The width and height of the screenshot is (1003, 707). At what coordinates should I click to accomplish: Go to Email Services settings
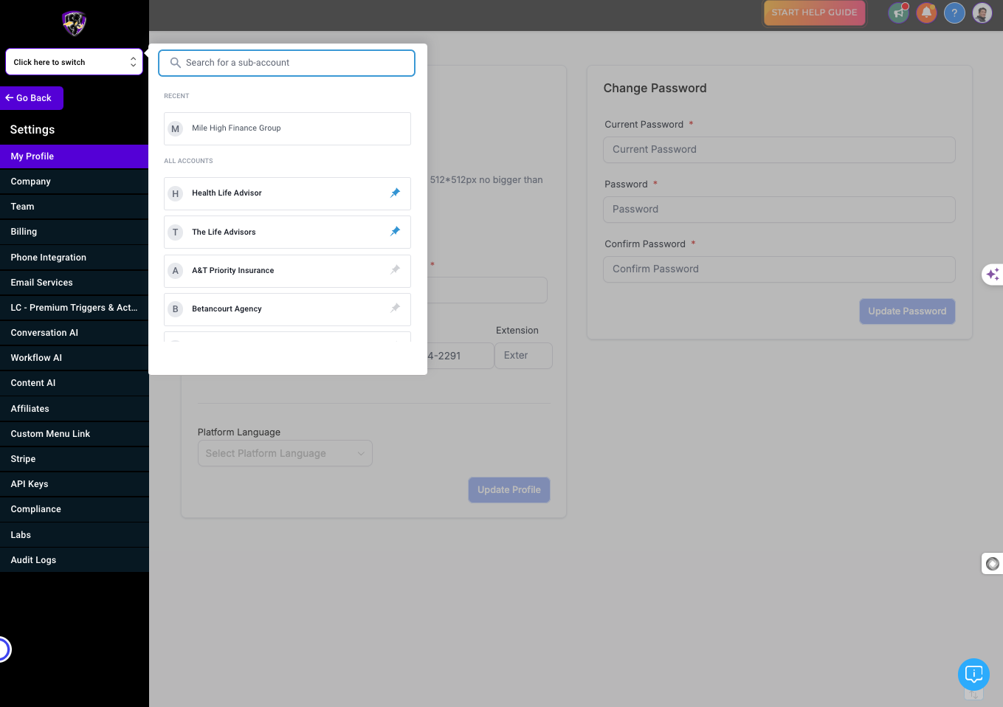[74, 283]
